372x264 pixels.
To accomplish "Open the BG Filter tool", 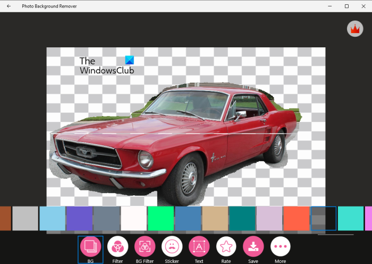I will tap(145, 250).
